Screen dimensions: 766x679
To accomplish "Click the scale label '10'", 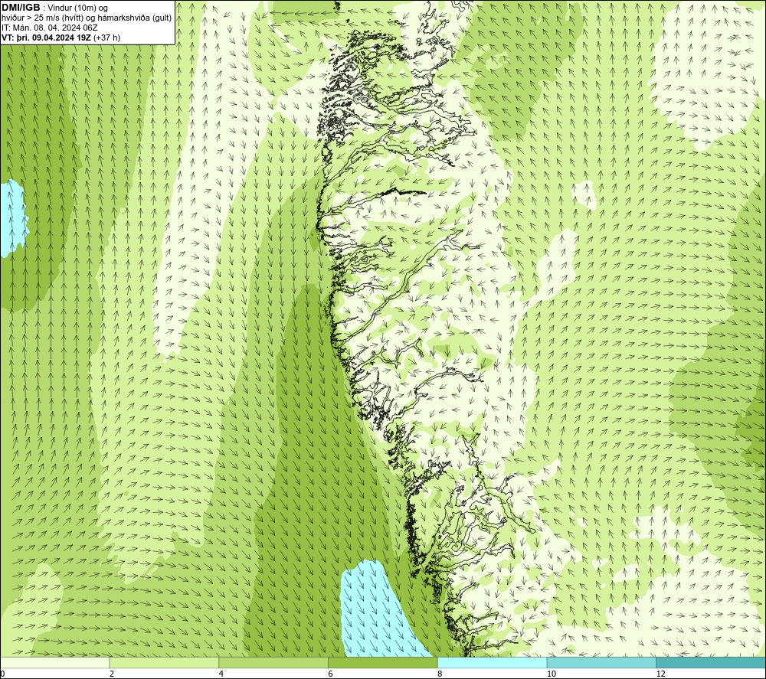I will pyautogui.click(x=551, y=674).
